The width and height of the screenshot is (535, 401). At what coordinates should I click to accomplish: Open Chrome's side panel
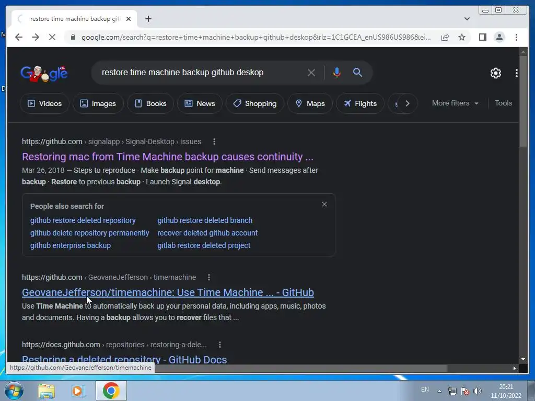tap(482, 37)
